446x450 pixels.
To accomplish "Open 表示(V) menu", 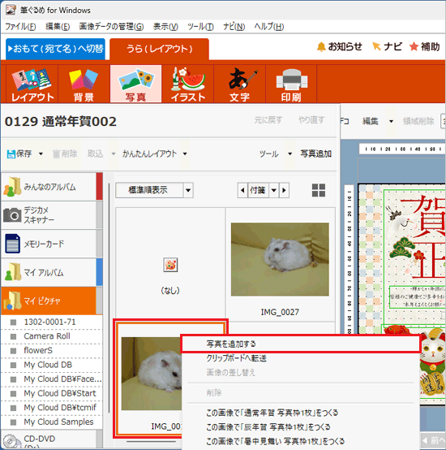I will (165, 27).
